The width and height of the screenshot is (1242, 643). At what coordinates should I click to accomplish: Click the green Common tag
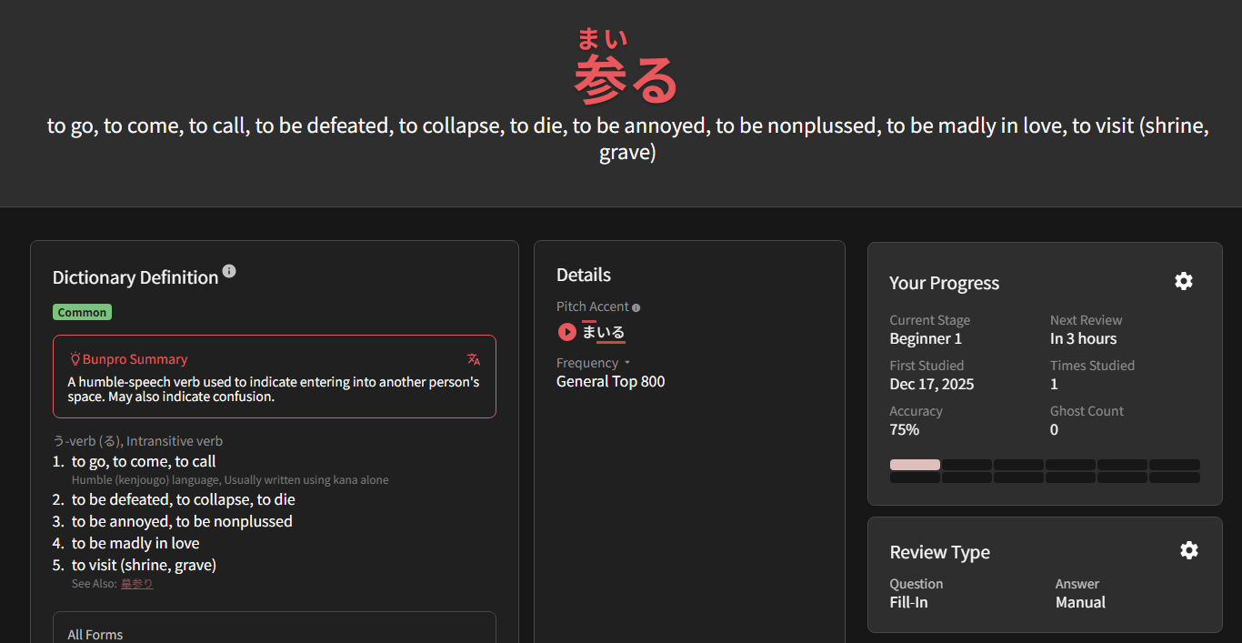coord(82,312)
